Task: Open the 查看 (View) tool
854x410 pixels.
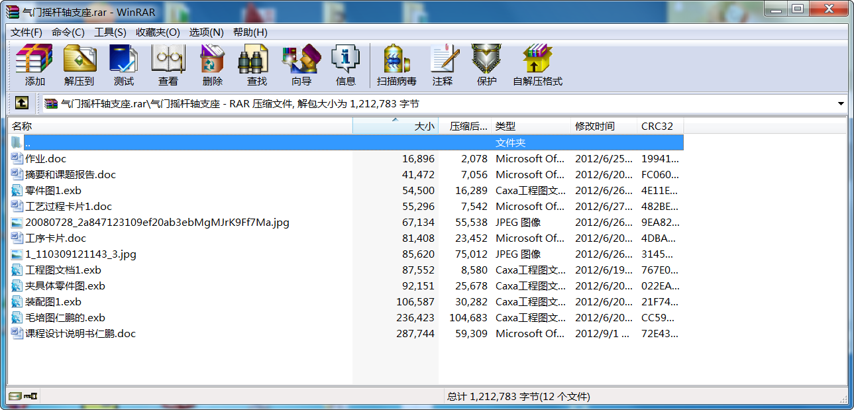Action: click(168, 65)
